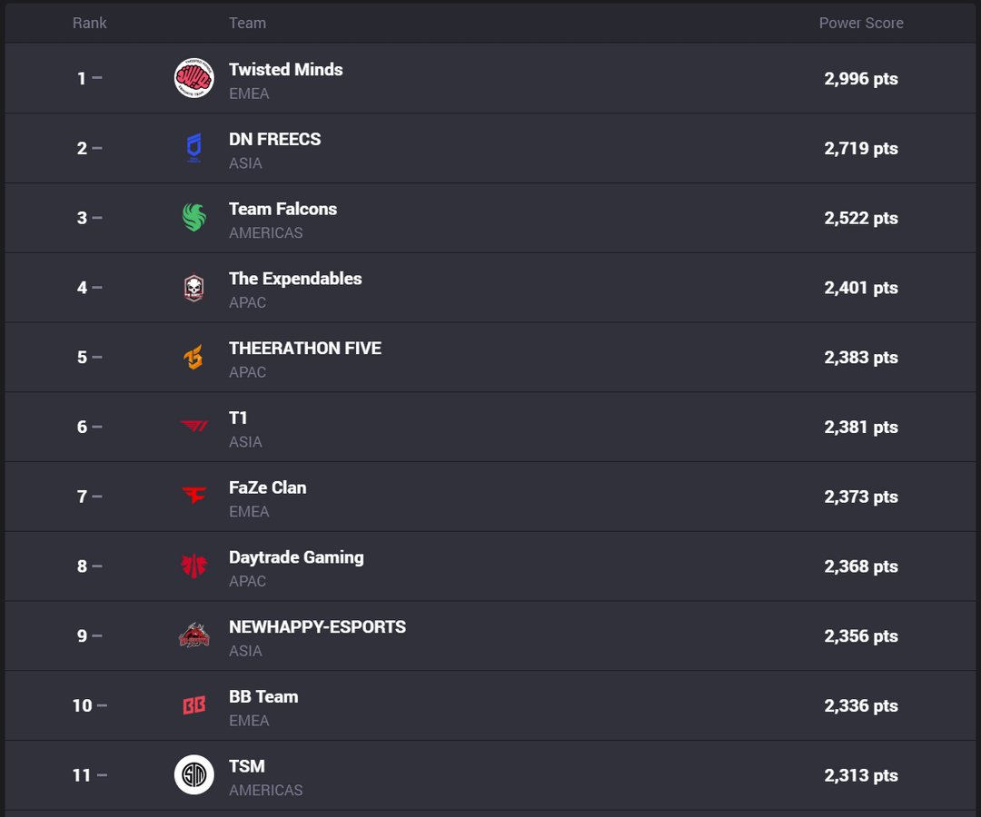Image resolution: width=981 pixels, height=817 pixels.
Task: Sort by the Rank column header
Action: pyautogui.click(x=89, y=23)
